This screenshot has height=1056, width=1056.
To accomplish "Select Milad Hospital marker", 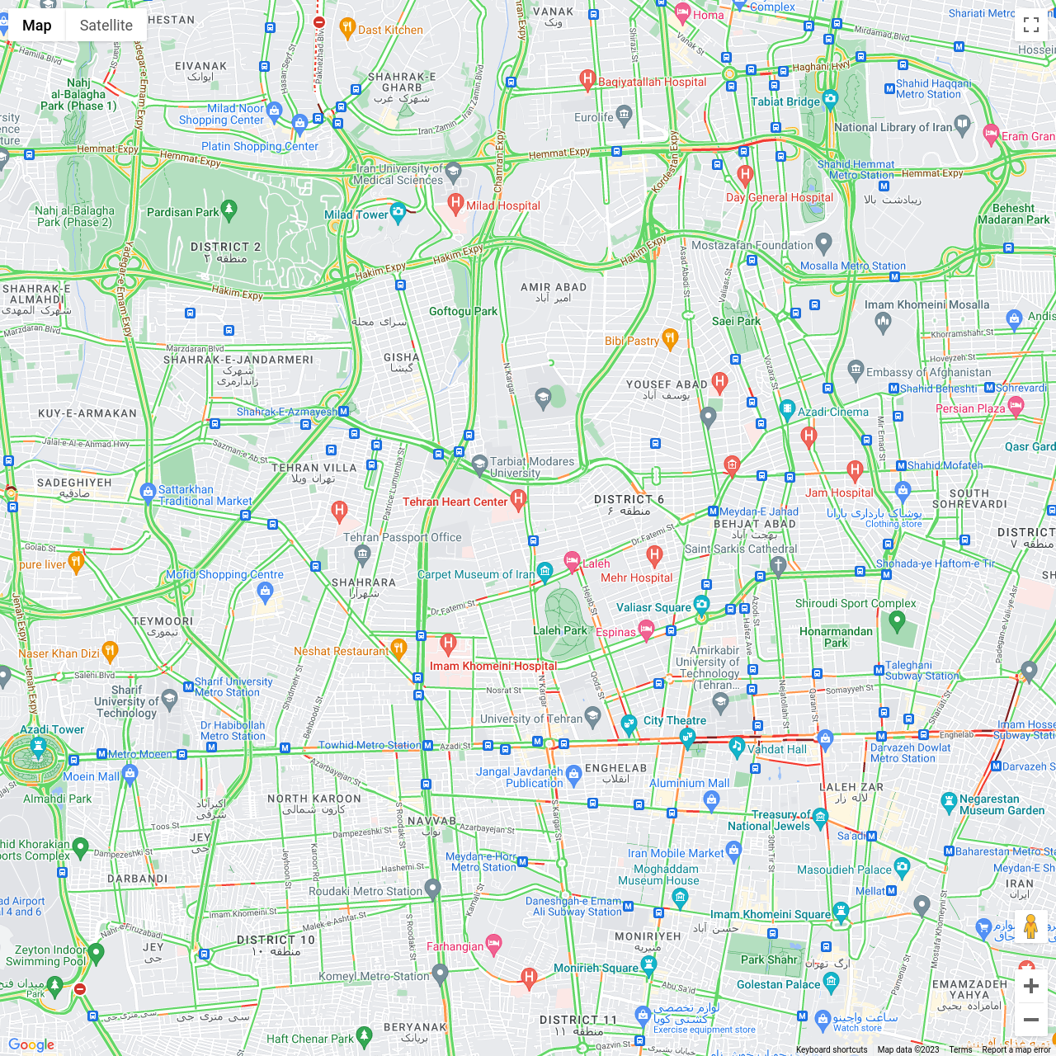I will pos(455,202).
